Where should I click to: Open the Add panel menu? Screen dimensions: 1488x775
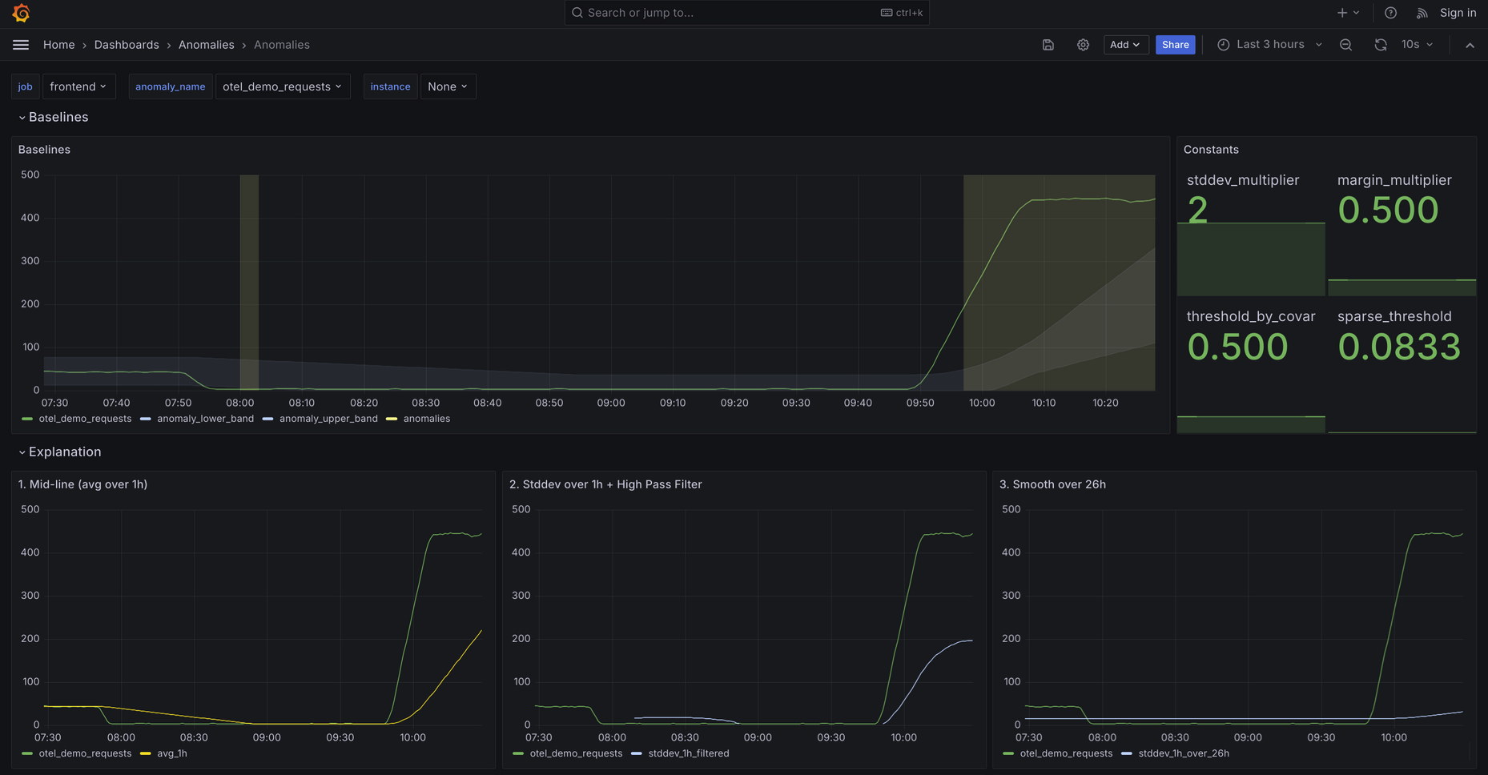coord(1124,45)
